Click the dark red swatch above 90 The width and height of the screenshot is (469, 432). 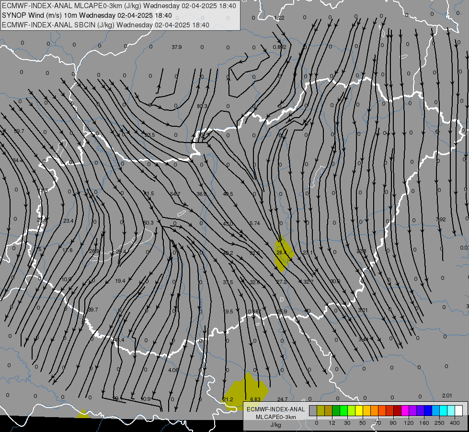pos(397,411)
